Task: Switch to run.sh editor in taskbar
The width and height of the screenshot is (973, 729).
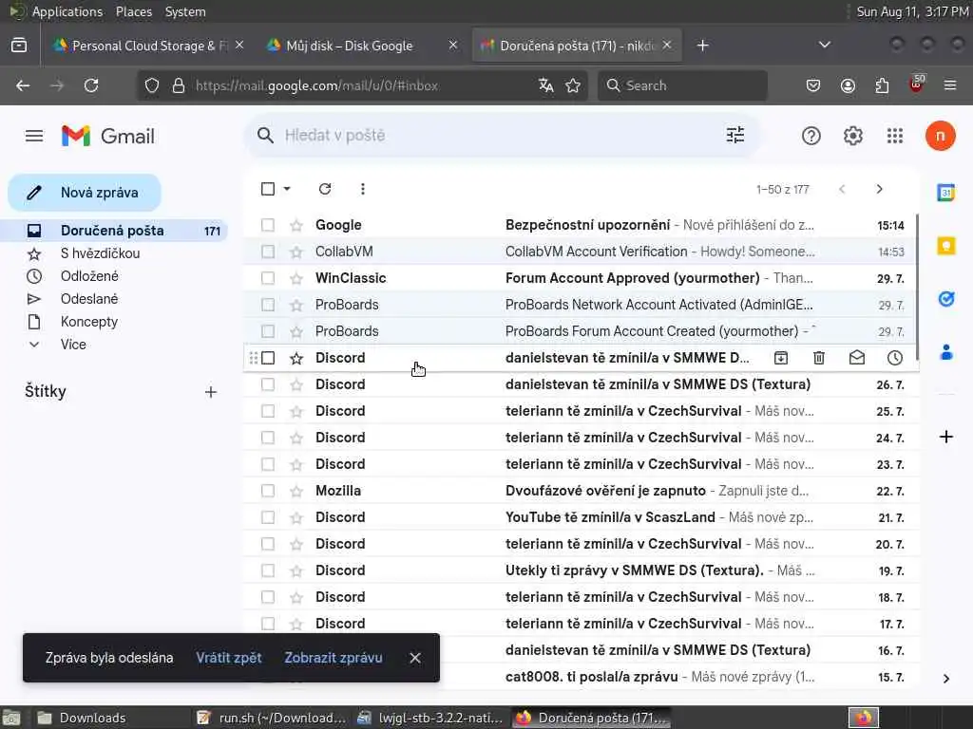Action: click(x=272, y=718)
